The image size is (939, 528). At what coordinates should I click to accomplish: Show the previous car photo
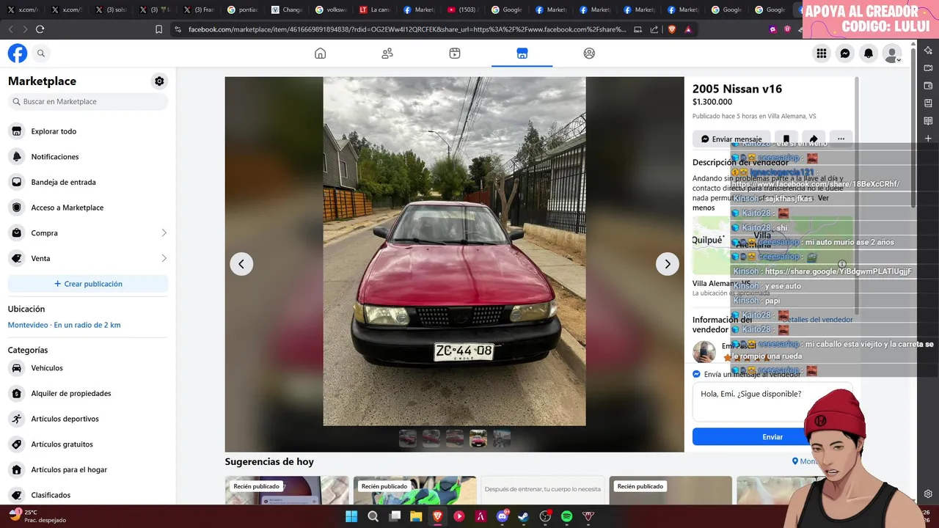click(241, 264)
